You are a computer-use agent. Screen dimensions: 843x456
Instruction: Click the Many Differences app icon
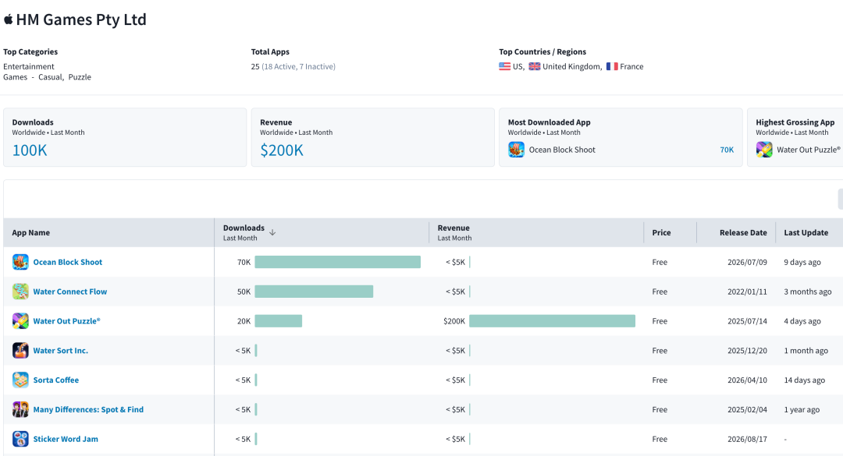(20, 410)
